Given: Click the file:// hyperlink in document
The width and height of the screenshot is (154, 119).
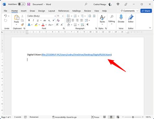Looking at the screenshot, I should (77, 54).
